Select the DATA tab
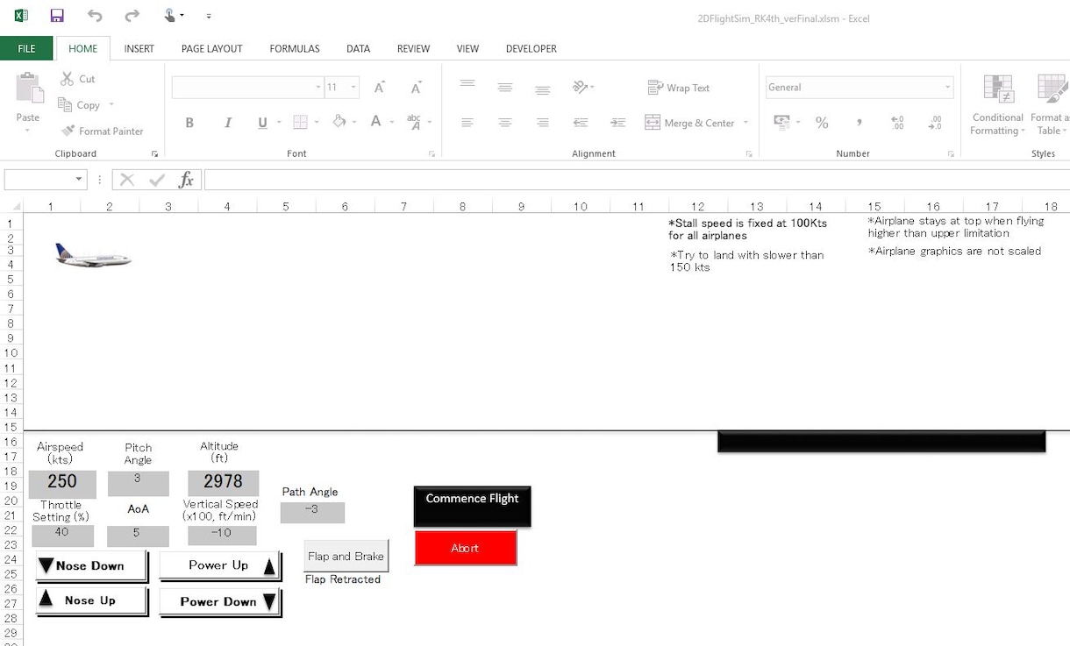This screenshot has height=646, width=1070. tap(358, 49)
